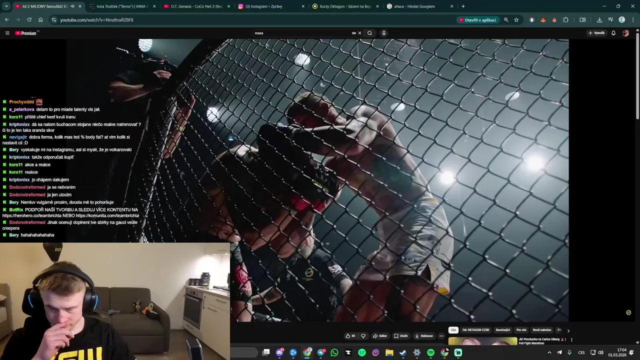
Task: Switch to Ivica Trušček MMA browser tab
Action: click(120, 6)
